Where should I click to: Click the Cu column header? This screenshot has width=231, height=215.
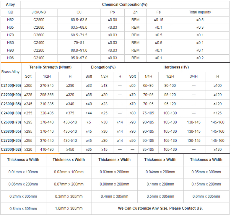79,12
